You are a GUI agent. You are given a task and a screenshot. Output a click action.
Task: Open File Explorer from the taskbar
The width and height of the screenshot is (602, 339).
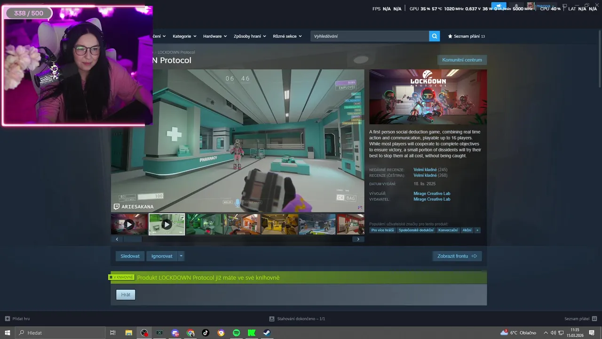point(128,333)
